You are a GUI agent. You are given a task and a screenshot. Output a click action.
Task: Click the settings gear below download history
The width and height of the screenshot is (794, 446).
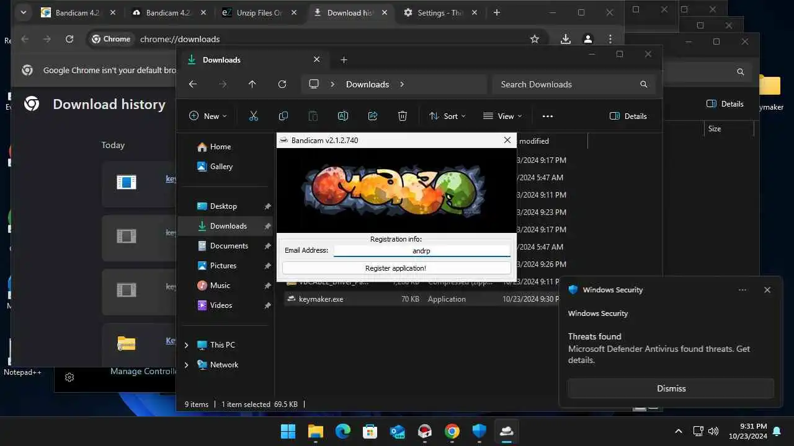pyautogui.click(x=69, y=377)
